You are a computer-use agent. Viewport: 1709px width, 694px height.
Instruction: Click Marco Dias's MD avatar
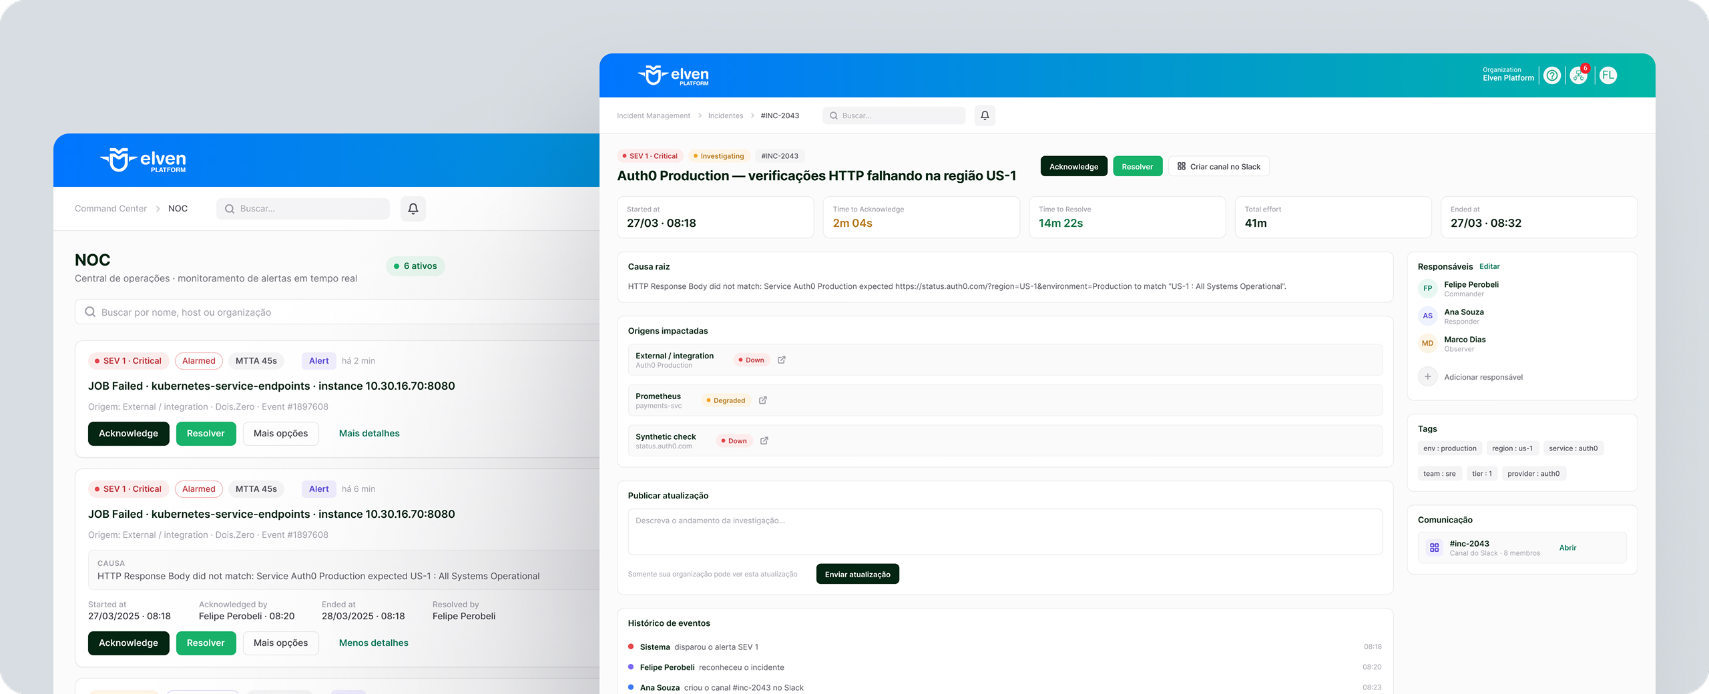(x=1427, y=343)
